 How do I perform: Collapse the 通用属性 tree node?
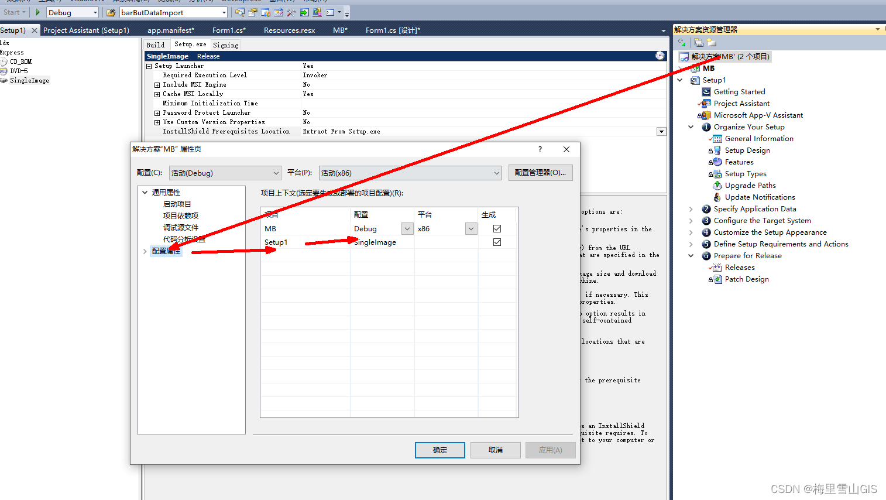(145, 192)
